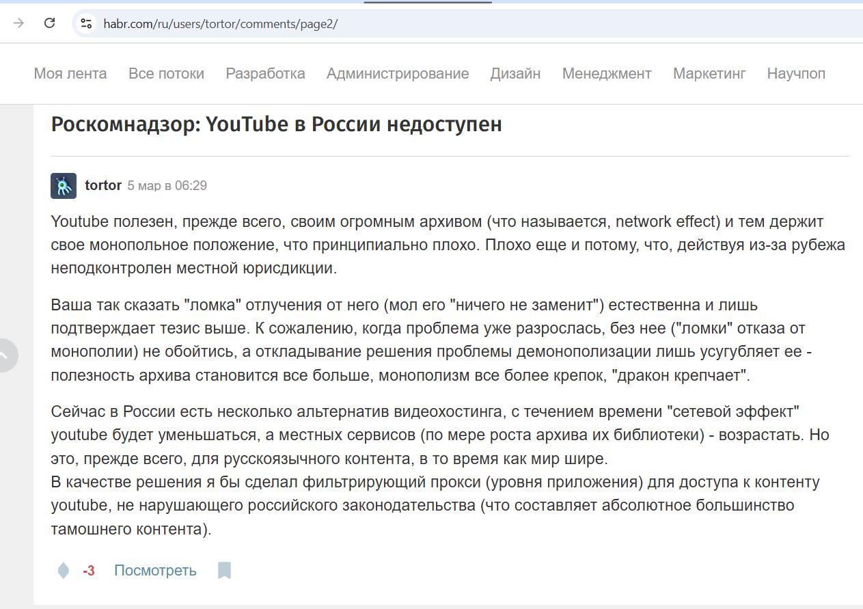Open the tortor username profile link
Screen dimensions: 863x609
[103, 185]
